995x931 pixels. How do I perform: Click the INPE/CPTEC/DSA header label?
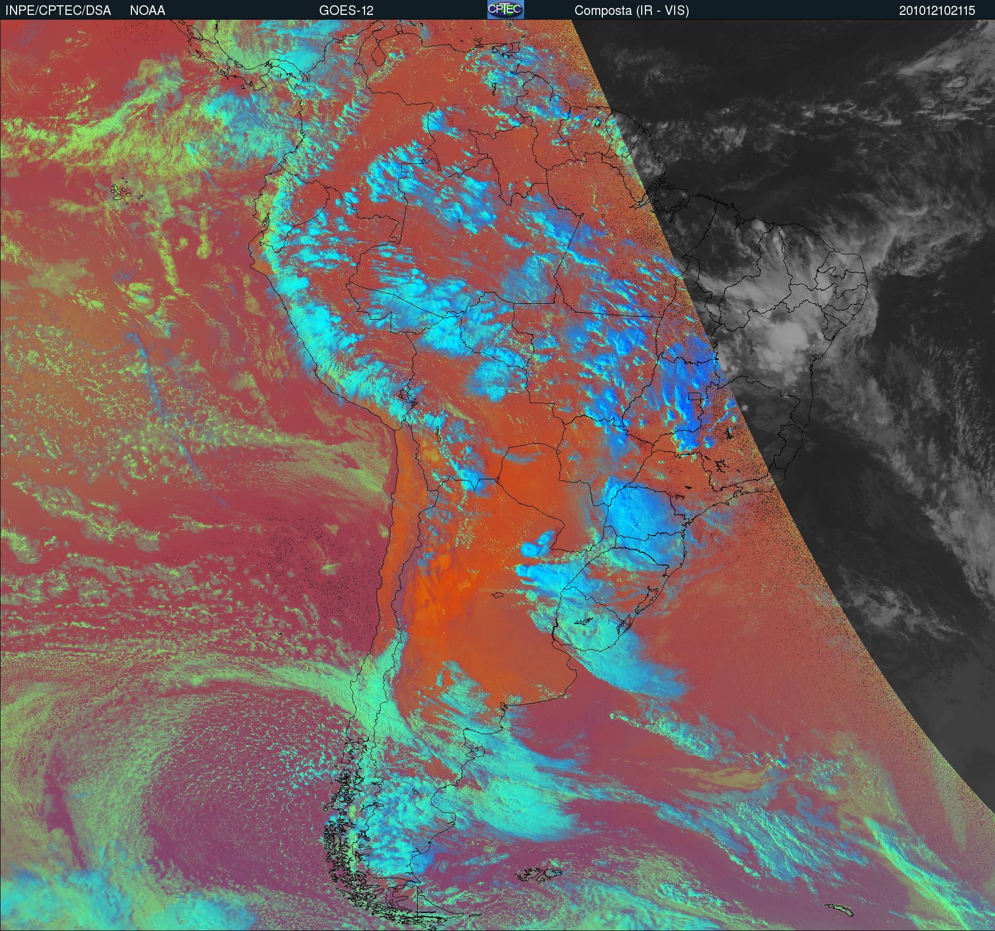(58, 11)
